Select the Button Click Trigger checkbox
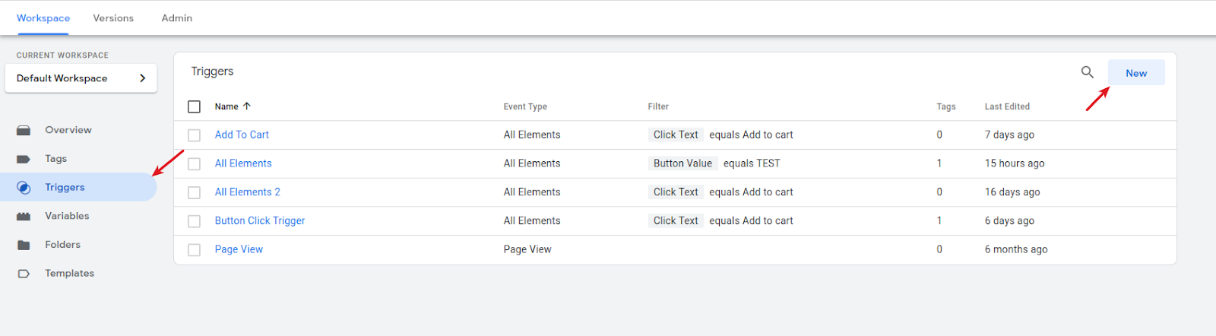 [195, 221]
